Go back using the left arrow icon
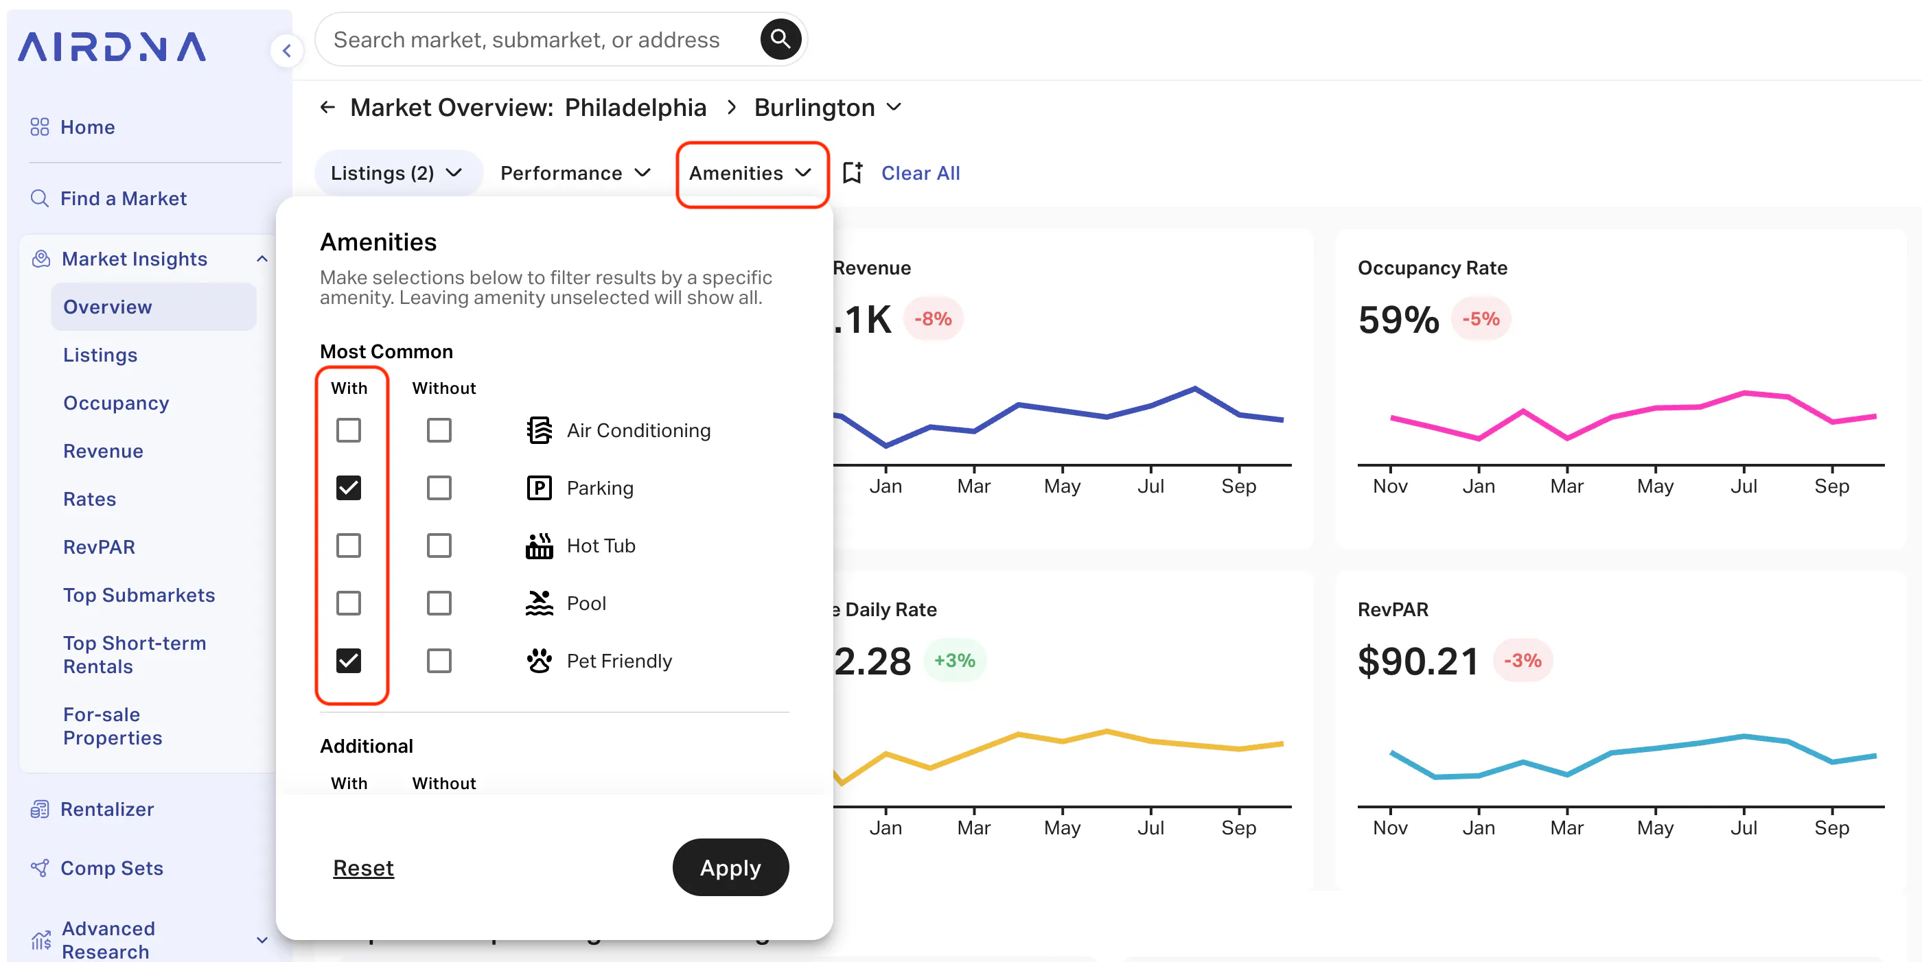 [327, 108]
